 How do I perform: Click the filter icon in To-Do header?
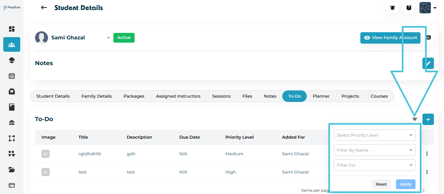tap(415, 119)
